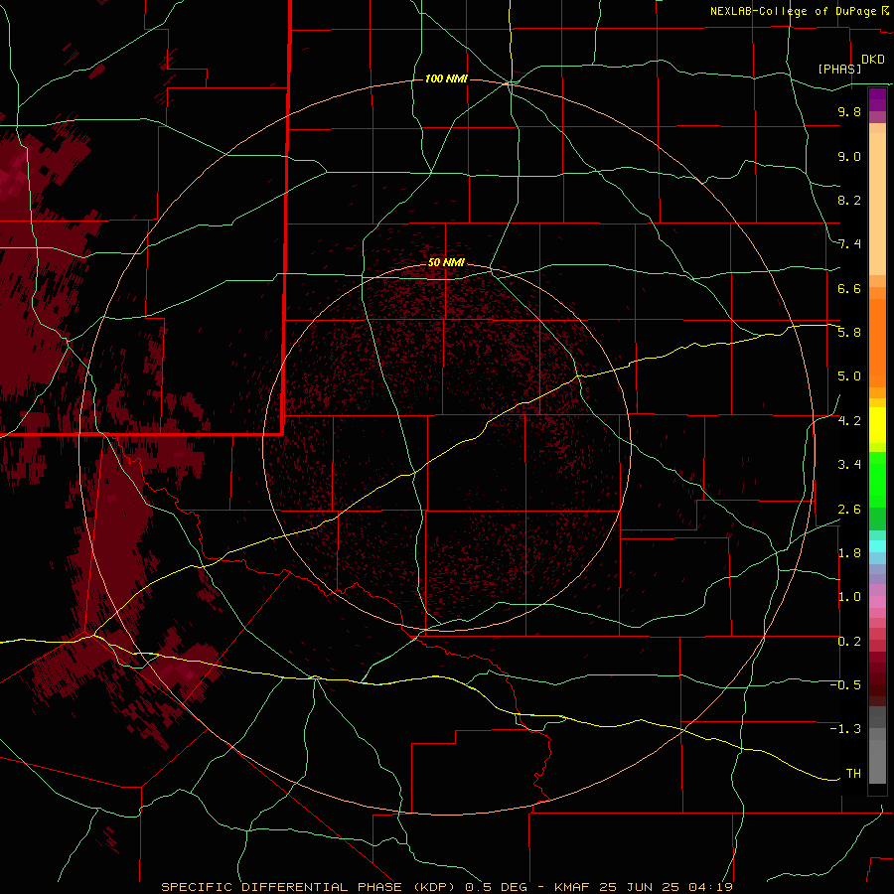Click the pink band of the color scale
The width and height of the screenshot is (894, 894).
coord(877,602)
